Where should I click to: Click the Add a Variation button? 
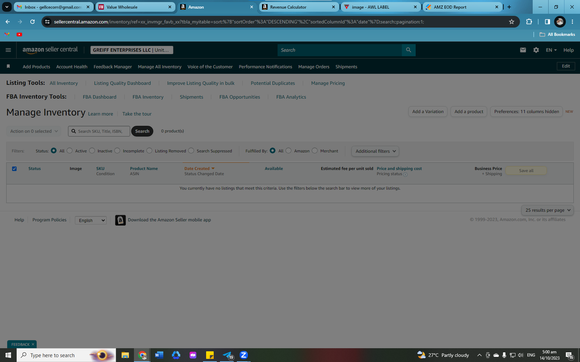[x=428, y=111]
